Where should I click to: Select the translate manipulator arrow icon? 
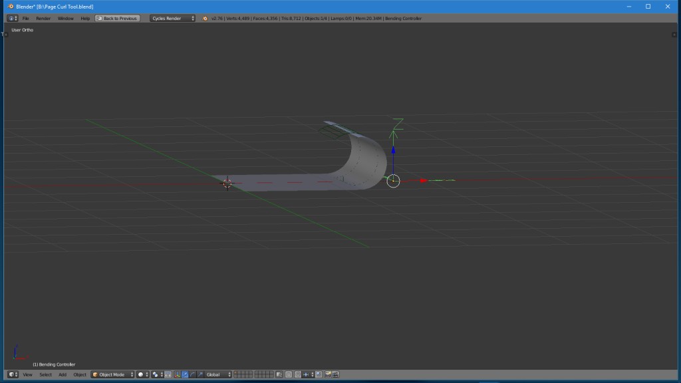[185, 374]
